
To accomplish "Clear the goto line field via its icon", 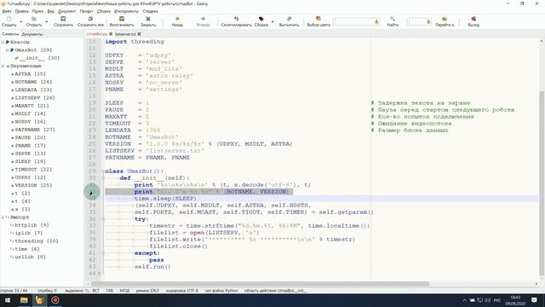I will (428, 21).
